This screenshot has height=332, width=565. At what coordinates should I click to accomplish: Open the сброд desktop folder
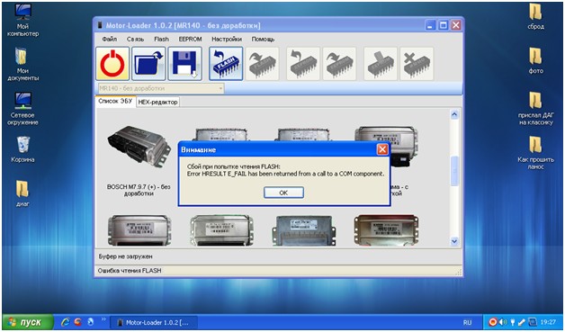pyautogui.click(x=536, y=16)
